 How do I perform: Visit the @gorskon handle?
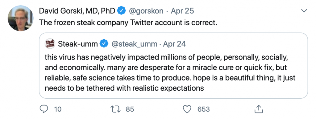tap(146, 11)
